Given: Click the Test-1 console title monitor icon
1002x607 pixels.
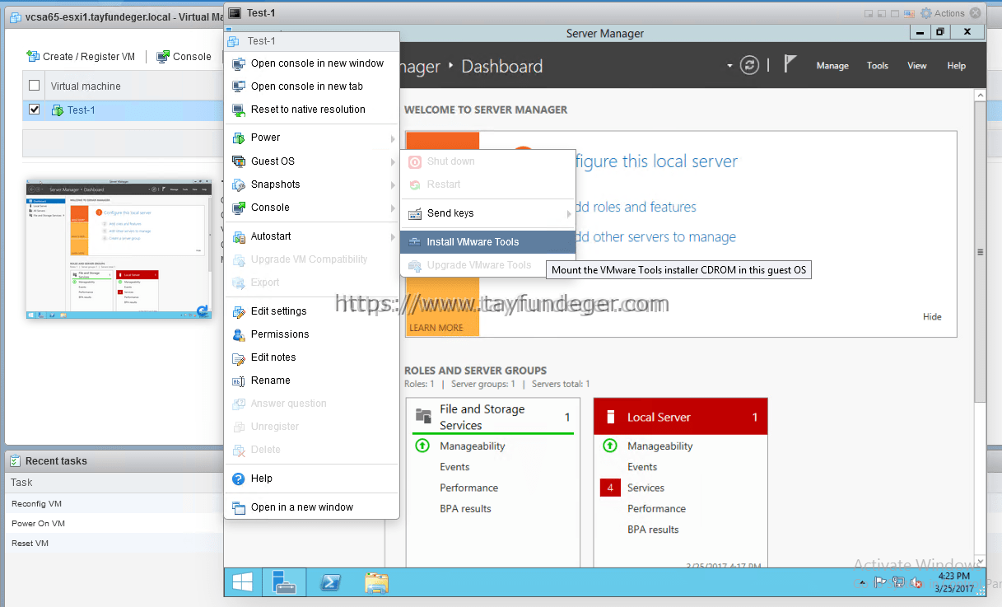Looking at the screenshot, I should pos(235,13).
